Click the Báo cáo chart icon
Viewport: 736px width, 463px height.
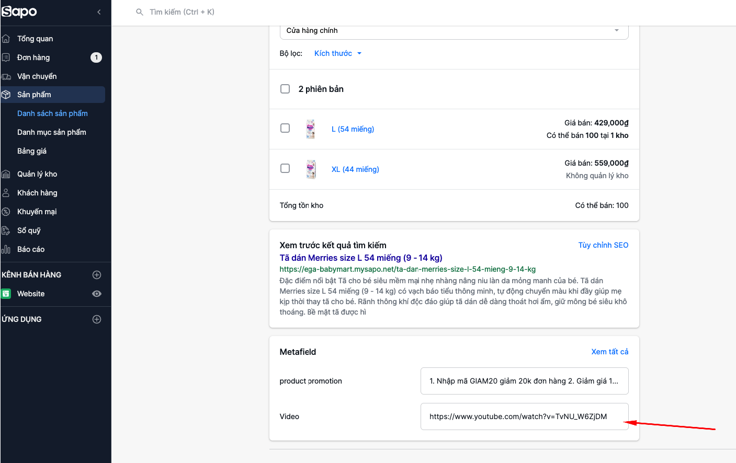coord(6,249)
